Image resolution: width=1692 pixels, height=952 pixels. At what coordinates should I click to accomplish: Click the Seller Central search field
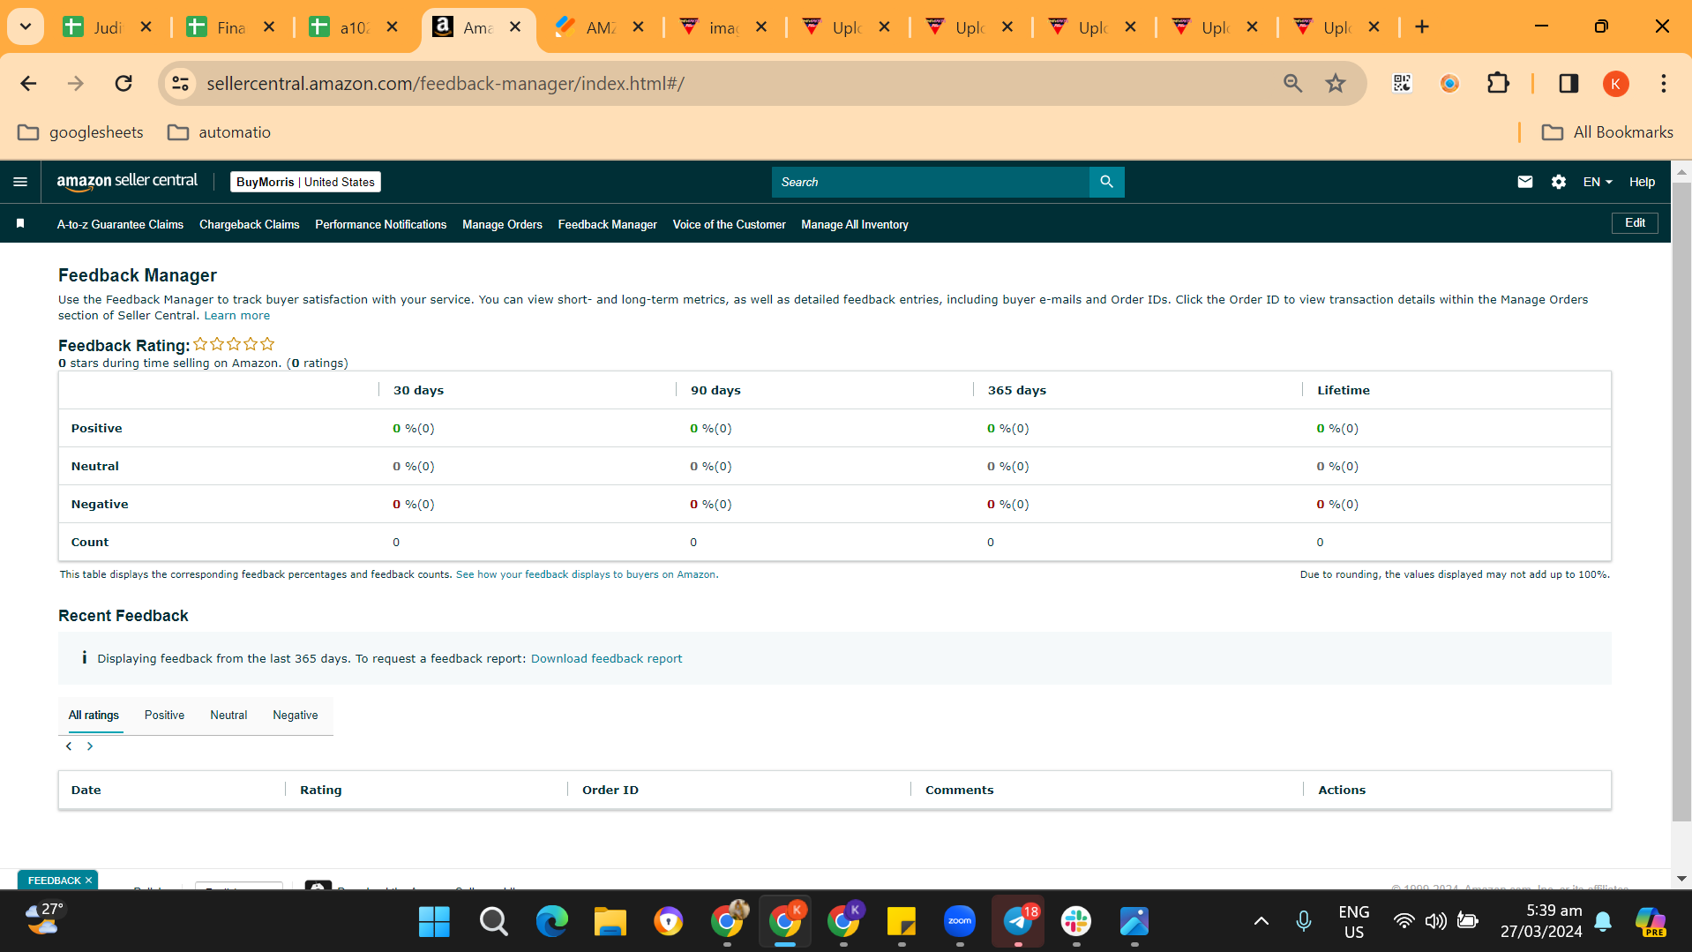(x=930, y=182)
